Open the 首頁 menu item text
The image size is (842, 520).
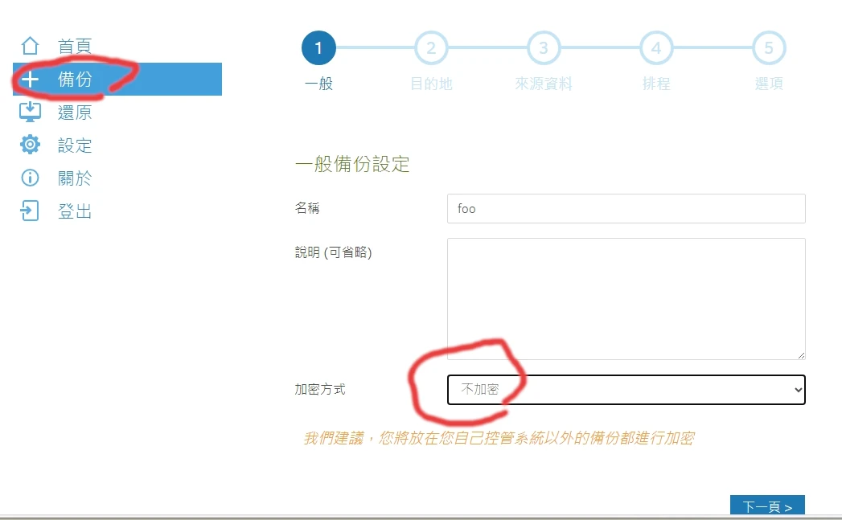point(75,46)
